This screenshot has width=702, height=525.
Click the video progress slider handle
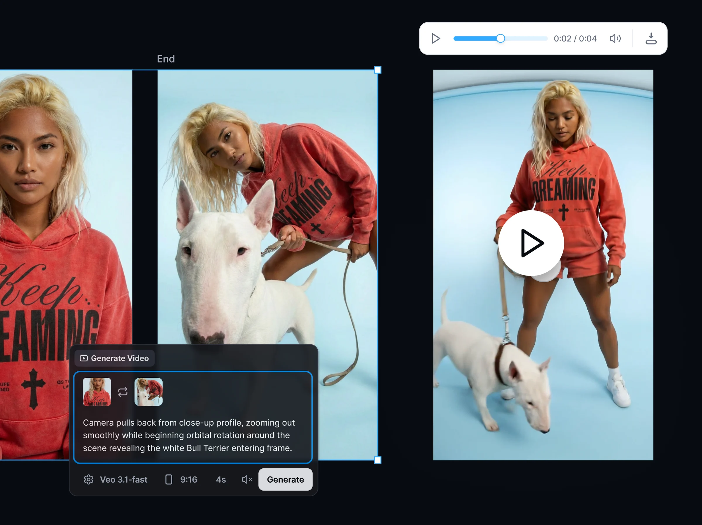[500, 38]
